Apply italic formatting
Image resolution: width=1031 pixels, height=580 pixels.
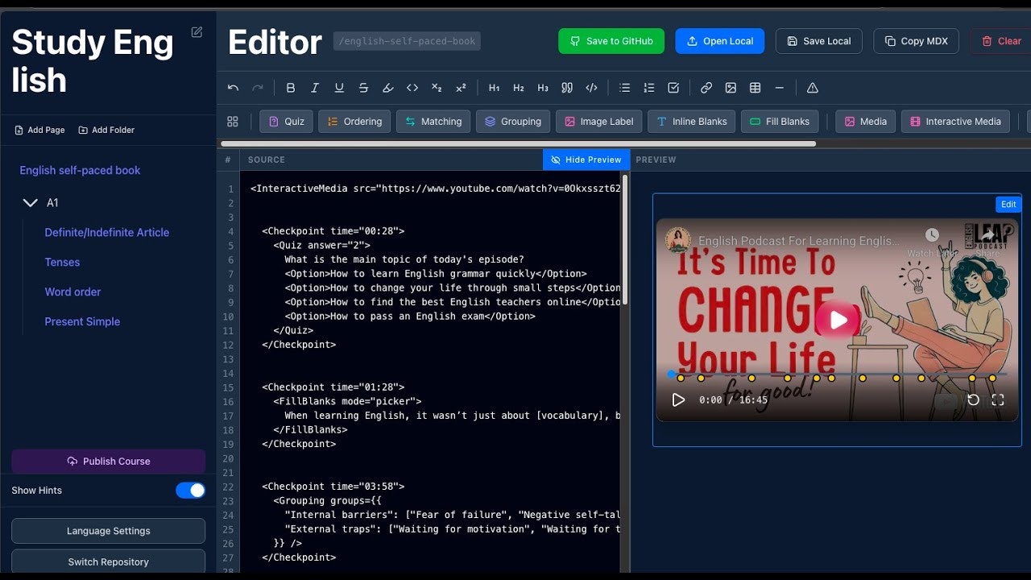coord(315,88)
